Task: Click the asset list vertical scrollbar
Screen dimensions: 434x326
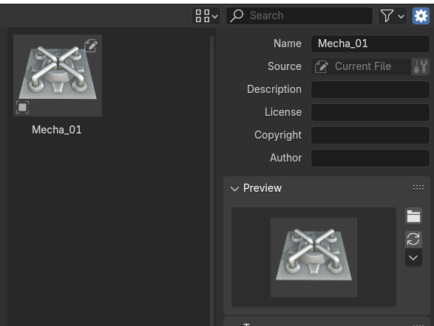Action: click(x=211, y=181)
